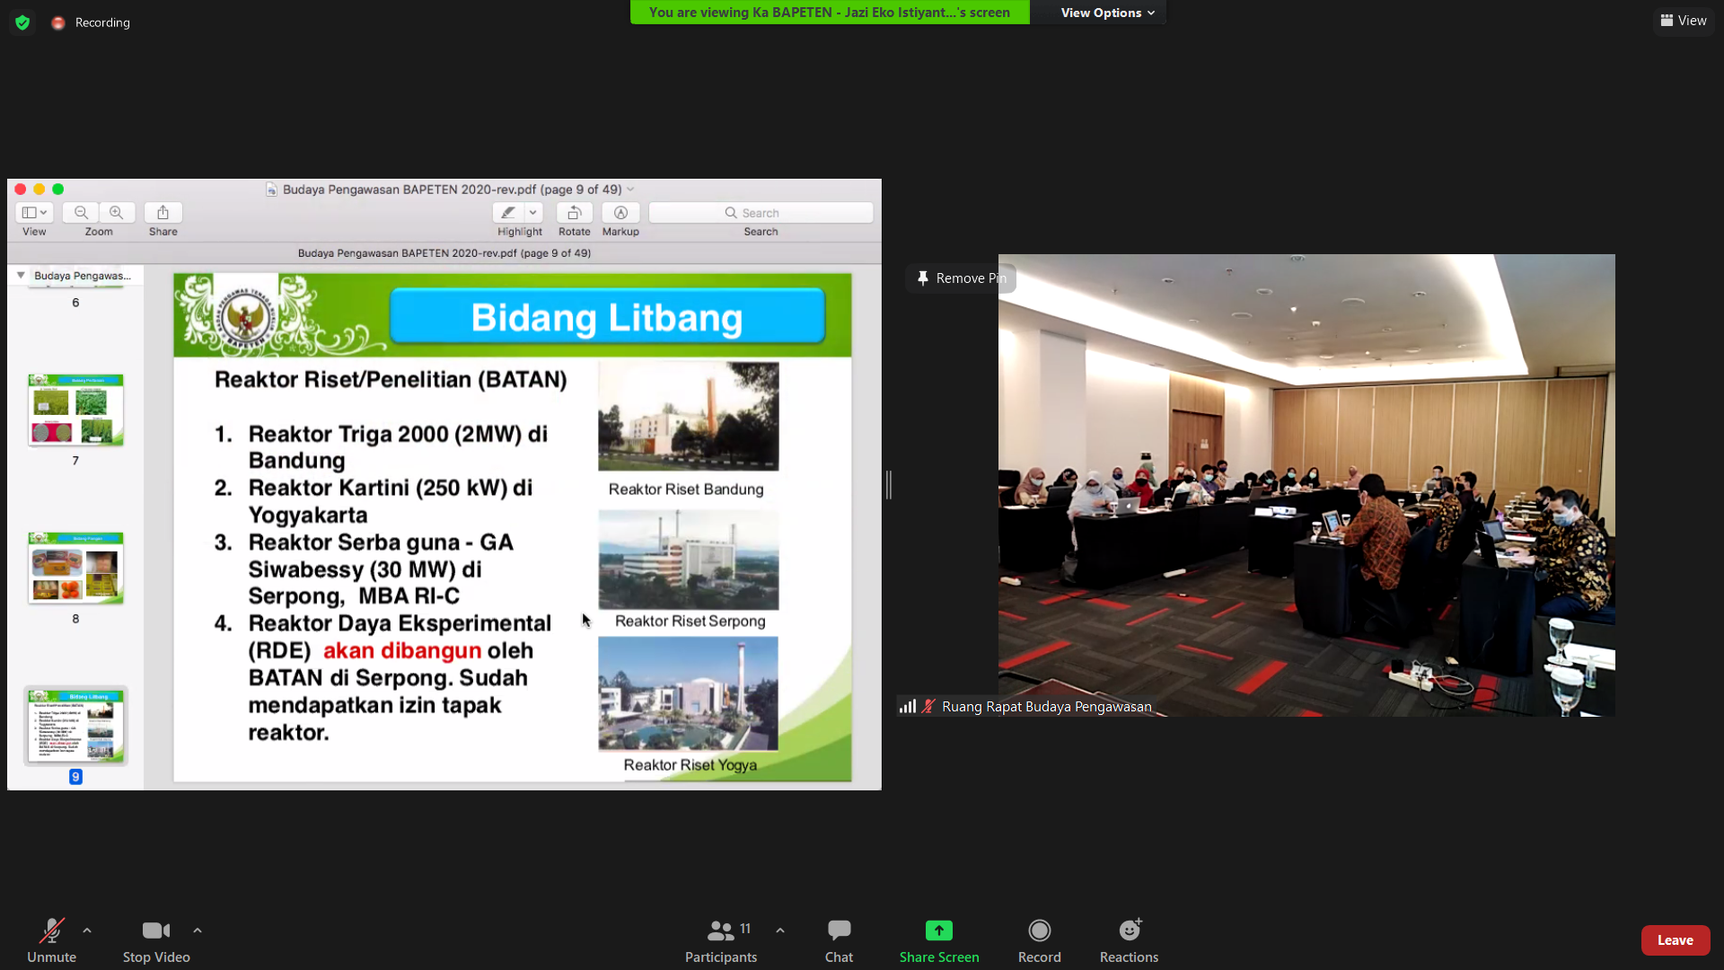
Task: Click the Reaktor Riset Serpong photo
Action: [689, 560]
